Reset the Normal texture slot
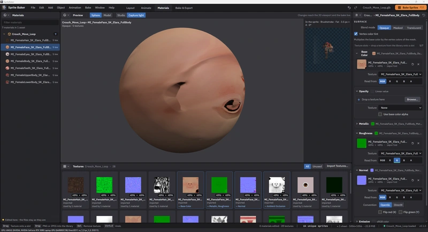Image resolution: width=428 pixels, height=232 pixels. pyautogui.click(x=412, y=180)
